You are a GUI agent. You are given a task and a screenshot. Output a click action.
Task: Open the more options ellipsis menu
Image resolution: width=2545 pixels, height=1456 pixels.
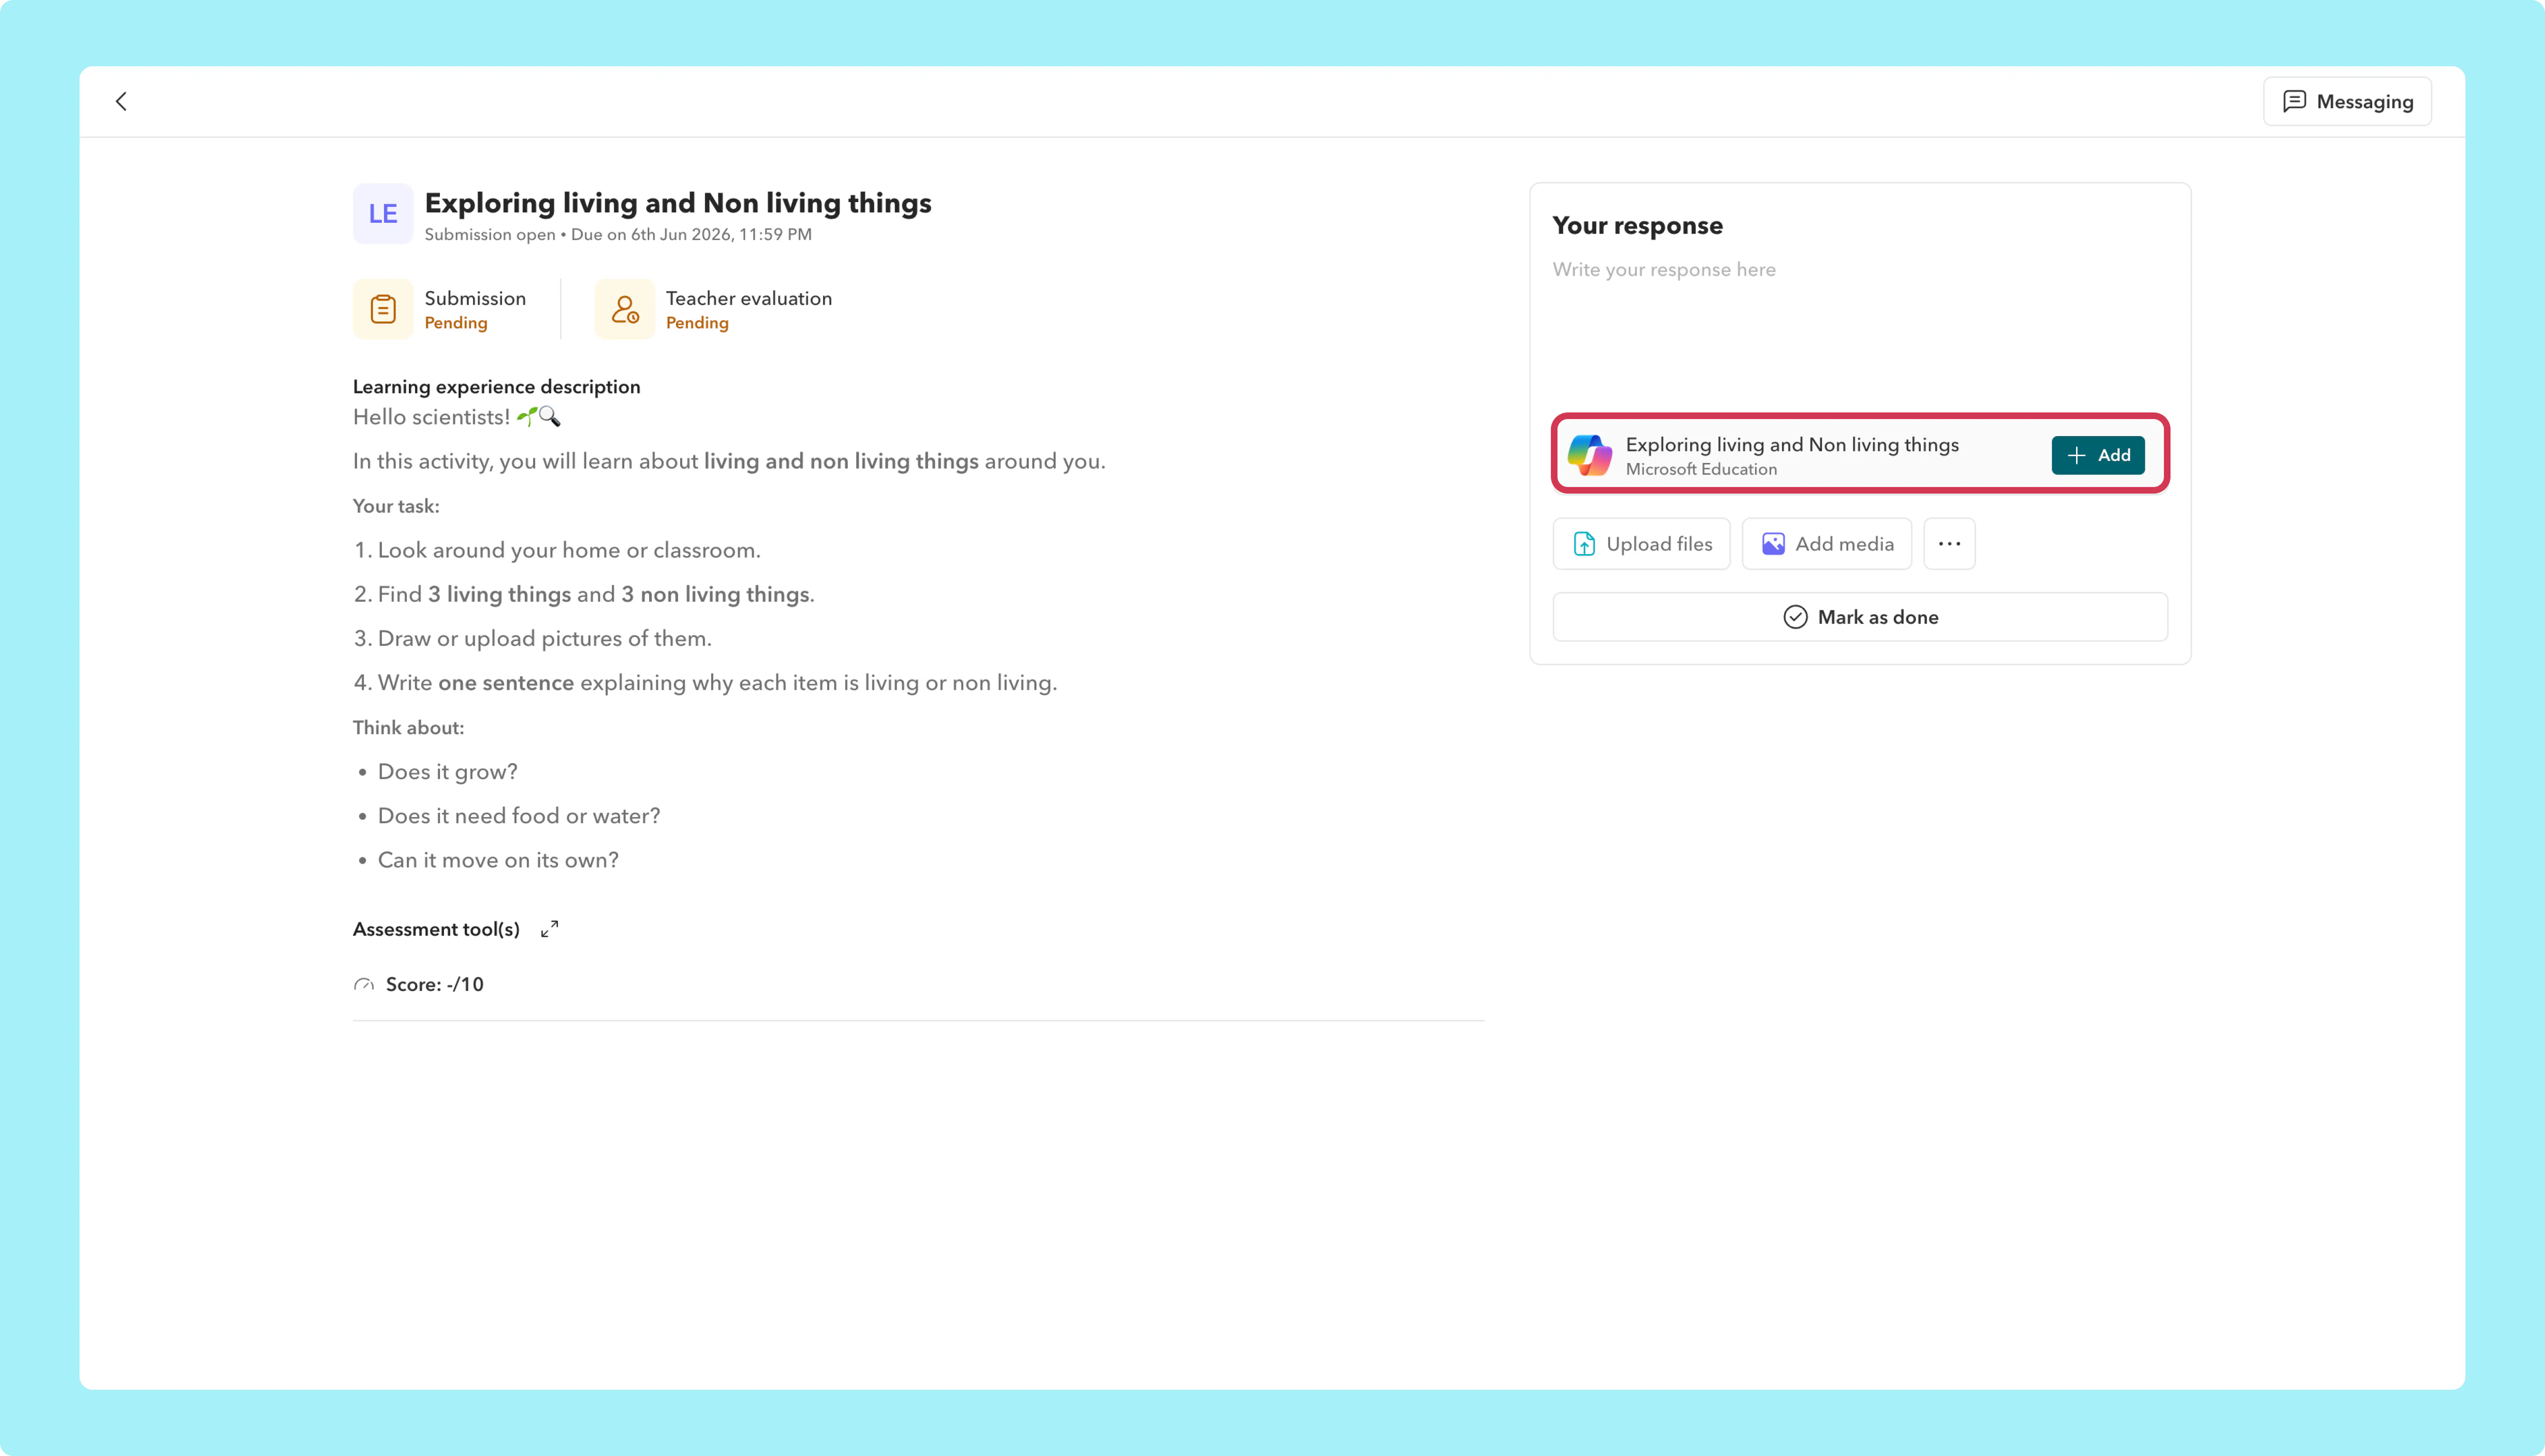tap(1949, 544)
